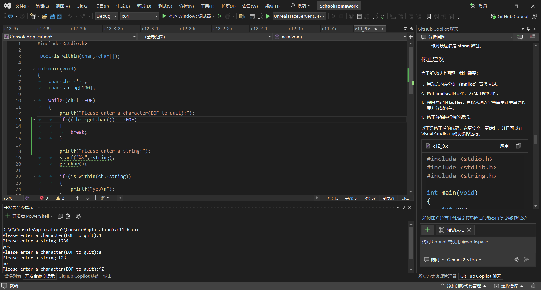Paste into terminal using clipboard icon
The height and width of the screenshot is (290, 541).
point(68,216)
